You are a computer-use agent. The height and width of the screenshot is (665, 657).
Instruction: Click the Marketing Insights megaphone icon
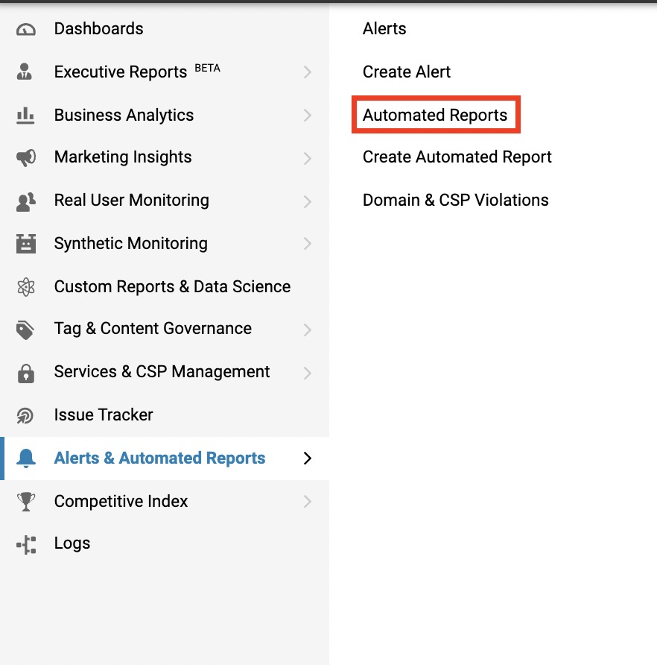click(26, 158)
